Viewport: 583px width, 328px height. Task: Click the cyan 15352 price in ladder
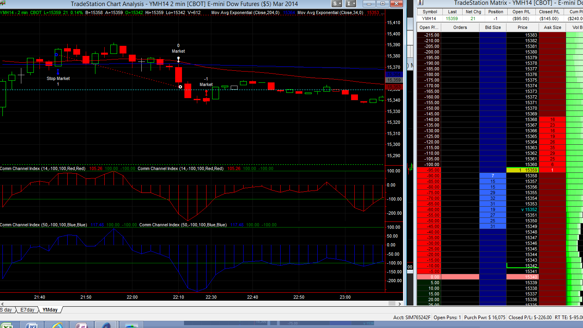coord(522,209)
